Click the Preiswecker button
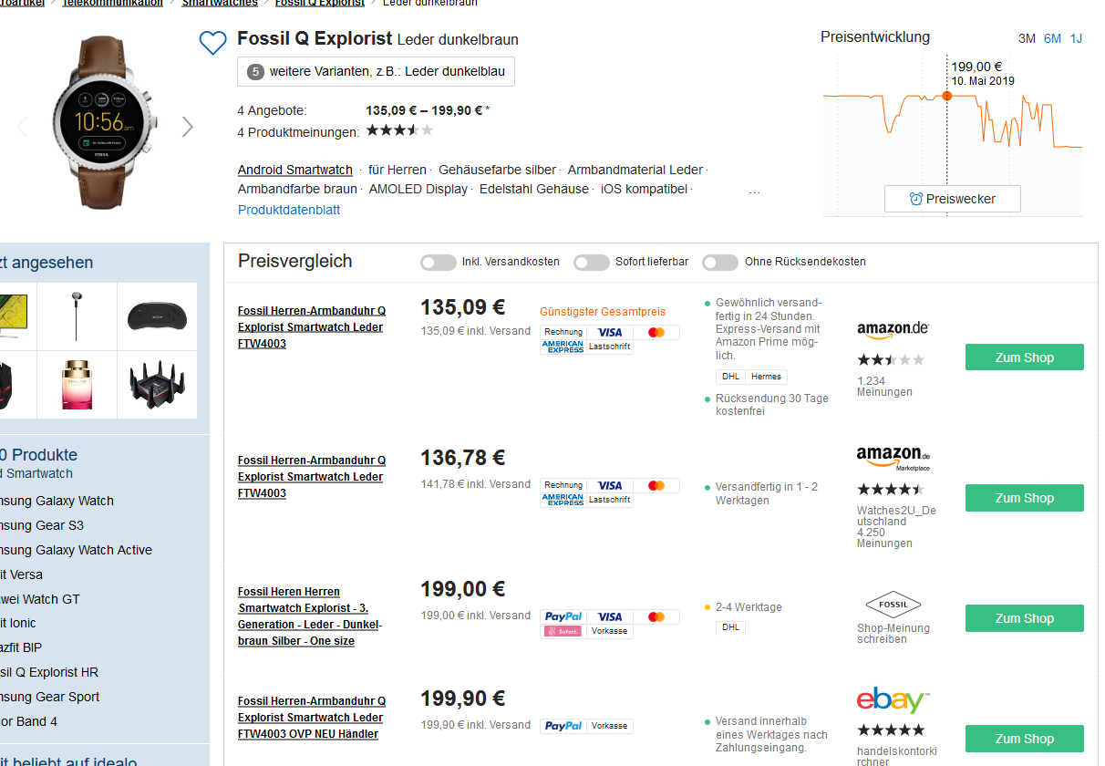Image resolution: width=1105 pixels, height=766 pixels. (953, 199)
